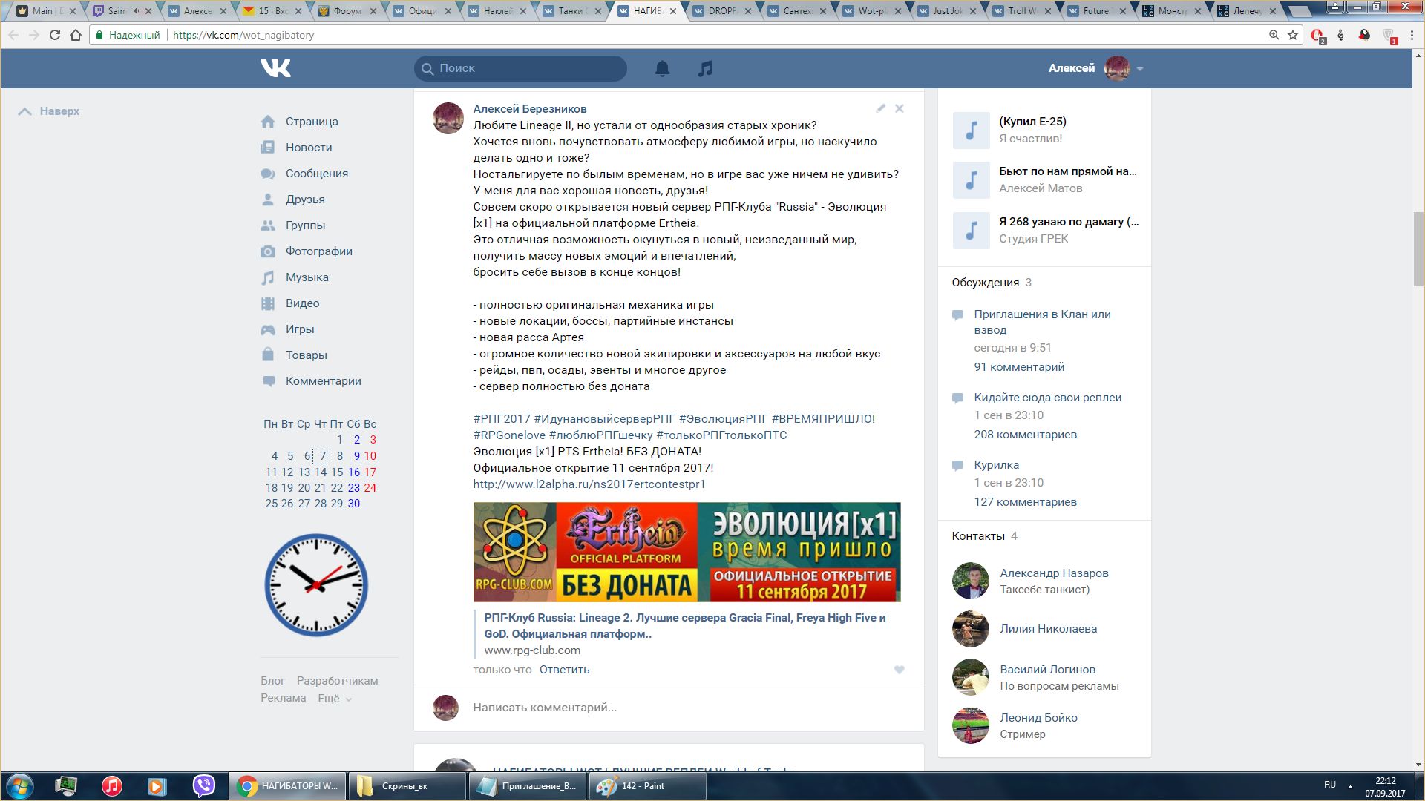Like the comment with heart icon
The height and width of the screenshot is (801, 1425).
coord(900,670)
